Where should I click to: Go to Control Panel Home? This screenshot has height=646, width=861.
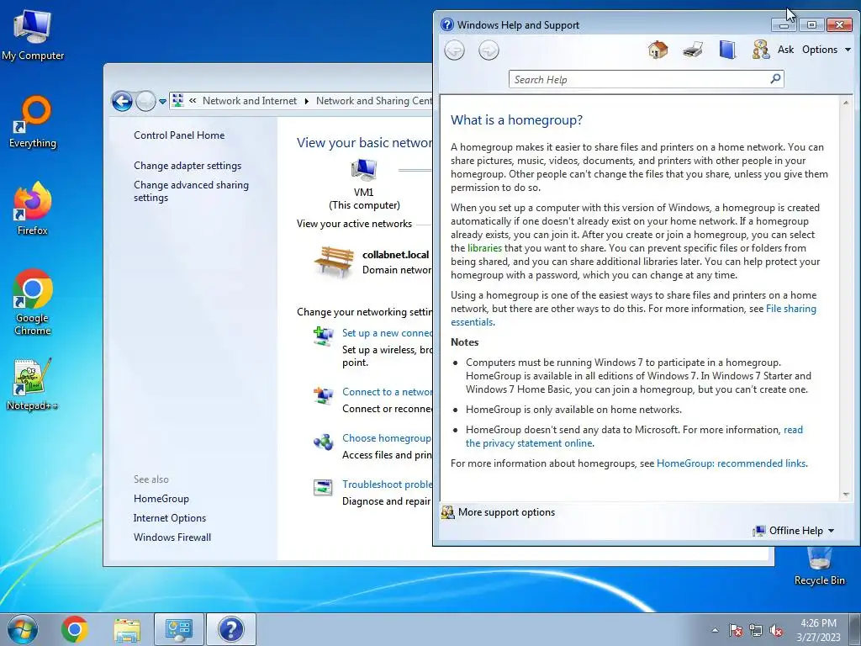179,135
